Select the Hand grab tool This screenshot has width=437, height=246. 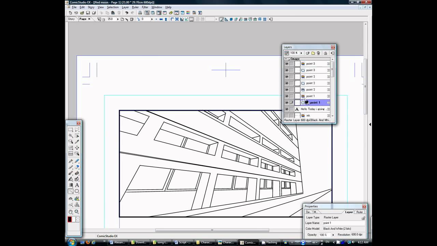click(x=70, y=211)
